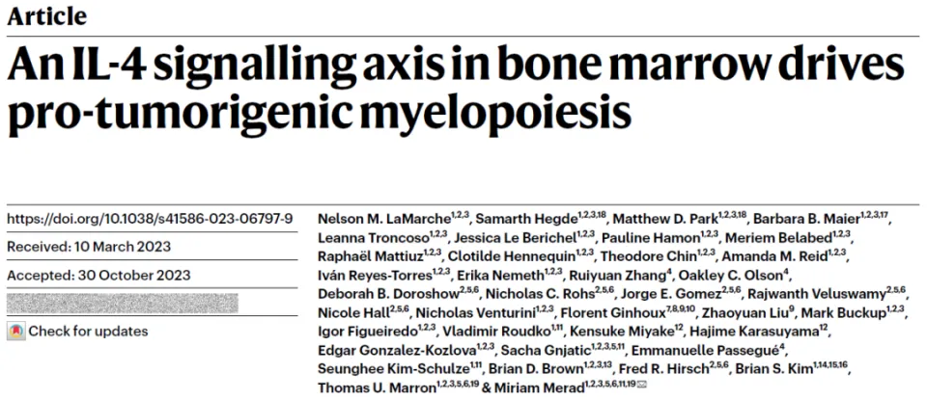Image resolution: width=927 pixels, height=400 pixels.
Task: Click the Article section label
Action: 46,15
